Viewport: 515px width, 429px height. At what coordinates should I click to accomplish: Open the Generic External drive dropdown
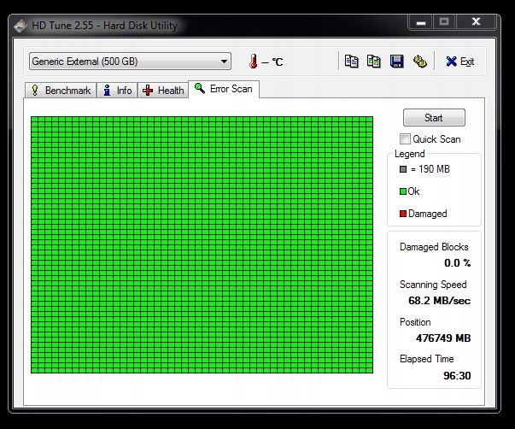point(130,62)
